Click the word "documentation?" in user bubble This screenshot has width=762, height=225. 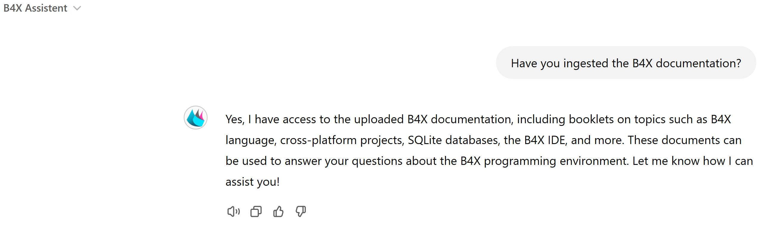[698, 63]
